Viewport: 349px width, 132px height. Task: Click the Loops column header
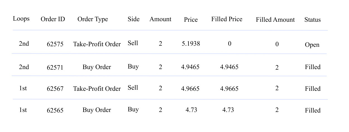[x=21, y=19]
